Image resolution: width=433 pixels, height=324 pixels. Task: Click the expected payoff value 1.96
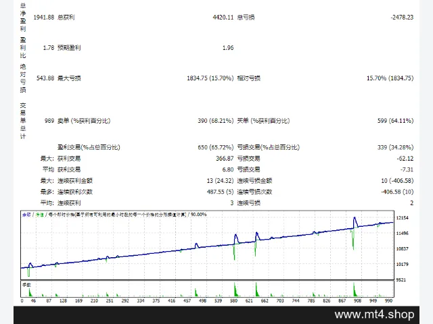click(228, 48)
